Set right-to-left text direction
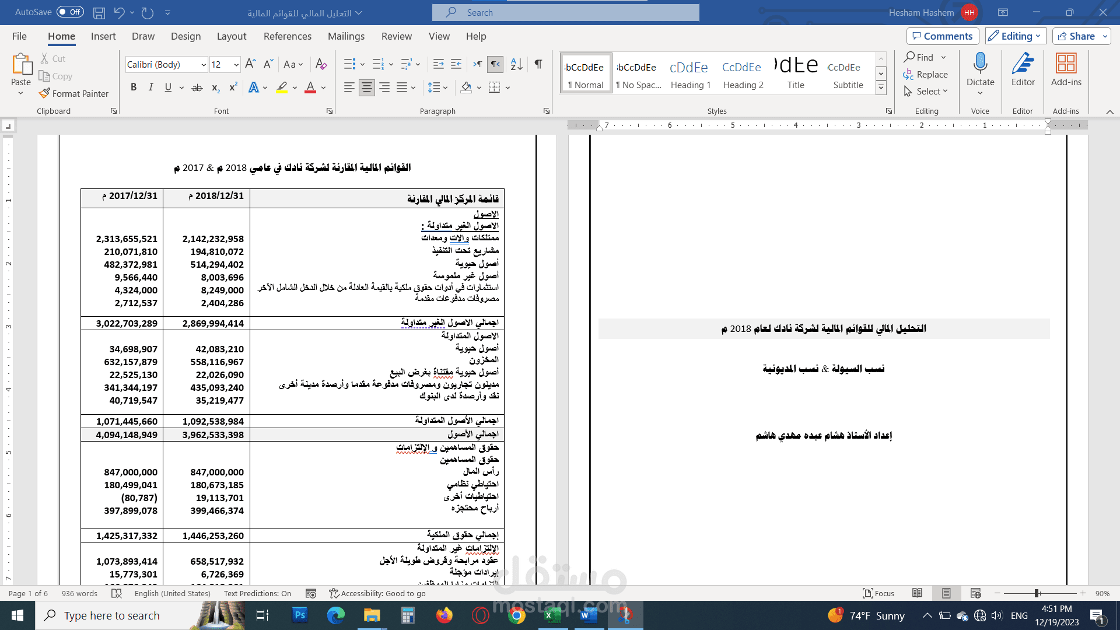The width and height of the screenshot is (1120, 630). [495, 64]
